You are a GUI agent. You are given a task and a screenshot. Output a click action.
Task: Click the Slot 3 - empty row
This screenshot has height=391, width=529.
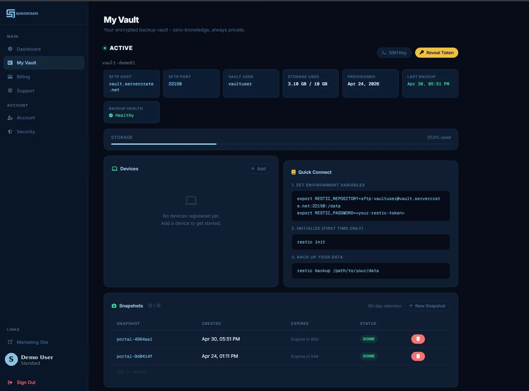[x=281, y=372]
